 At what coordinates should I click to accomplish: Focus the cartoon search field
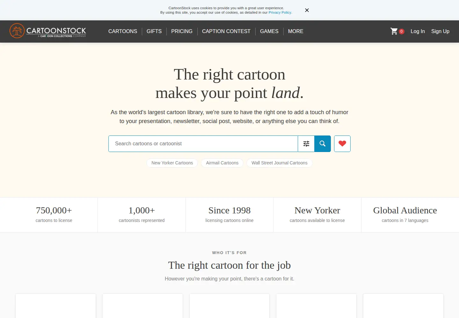pos(203,144)
